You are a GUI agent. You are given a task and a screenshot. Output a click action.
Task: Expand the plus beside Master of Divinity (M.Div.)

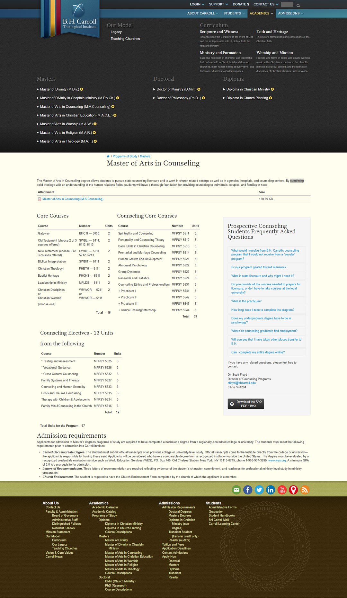click(82, 89)
